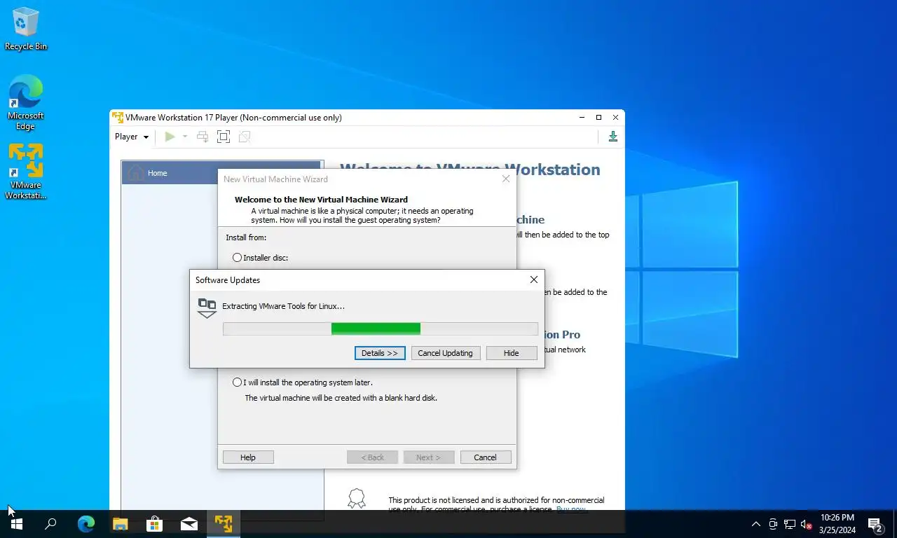This screenshot has height=538, width=897.
Task: Maximize the VMware Player window
Action: point(598,117)
